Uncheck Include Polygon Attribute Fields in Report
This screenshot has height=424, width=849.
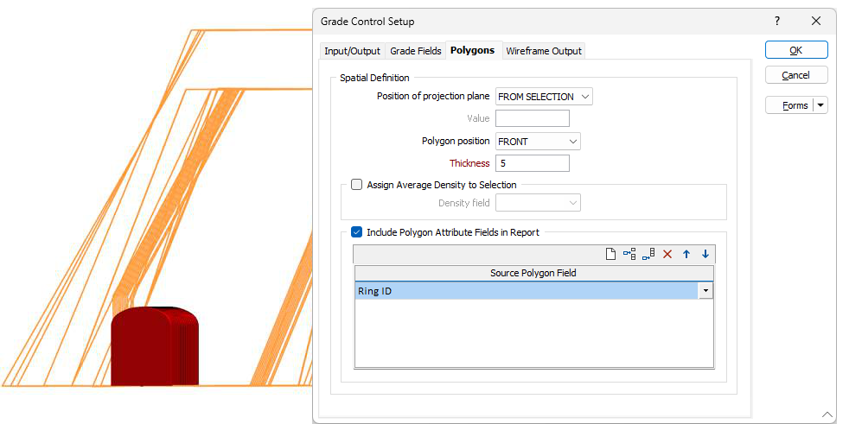point(356,232)
